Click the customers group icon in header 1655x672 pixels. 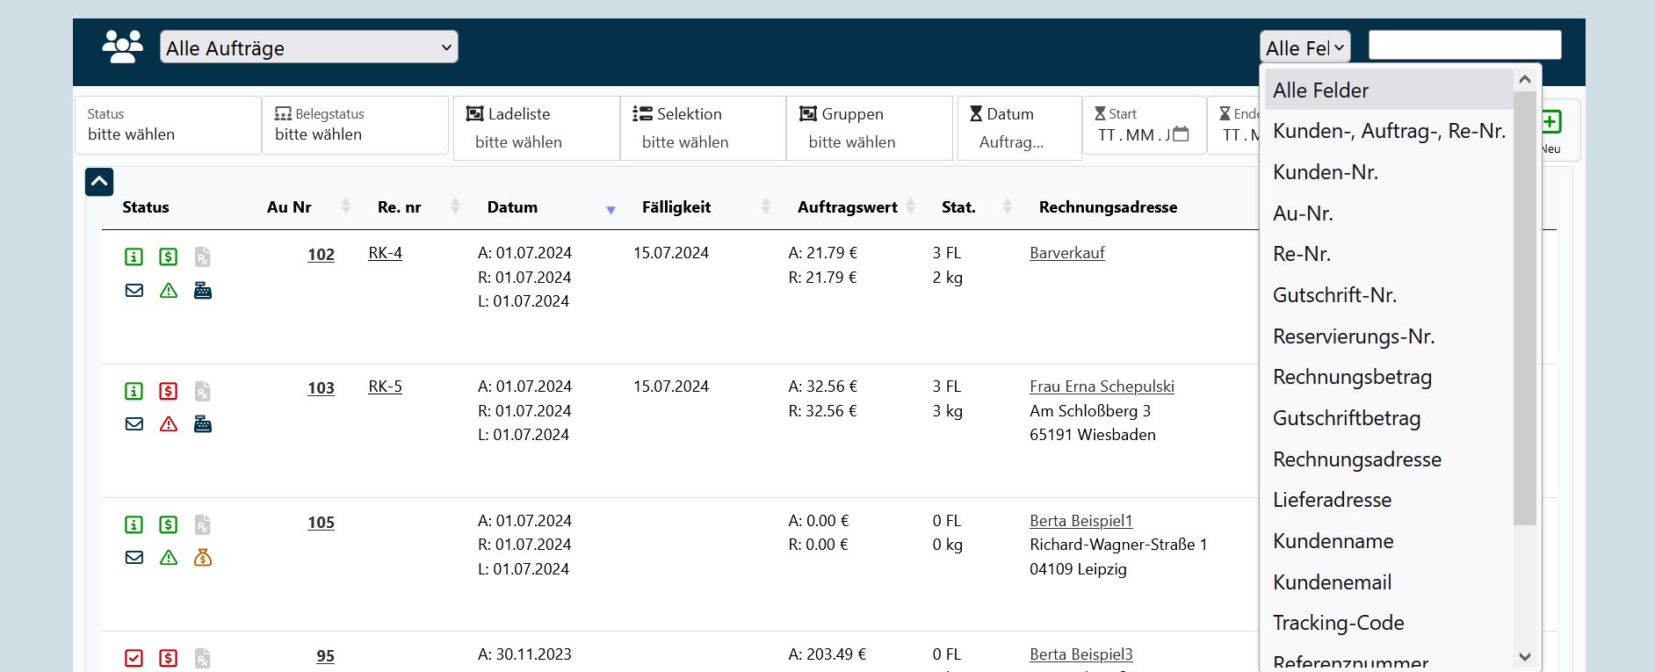tap(122, 47)
